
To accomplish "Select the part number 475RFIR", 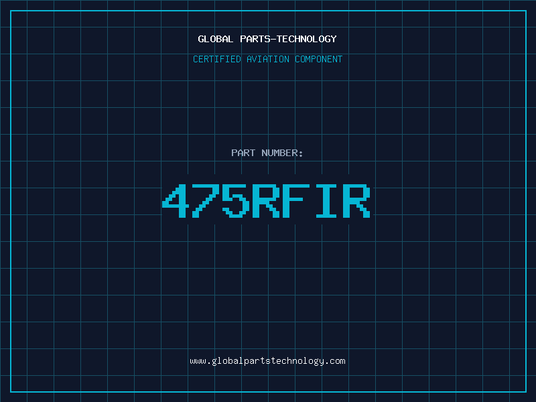I will click(x=266, y=201).
